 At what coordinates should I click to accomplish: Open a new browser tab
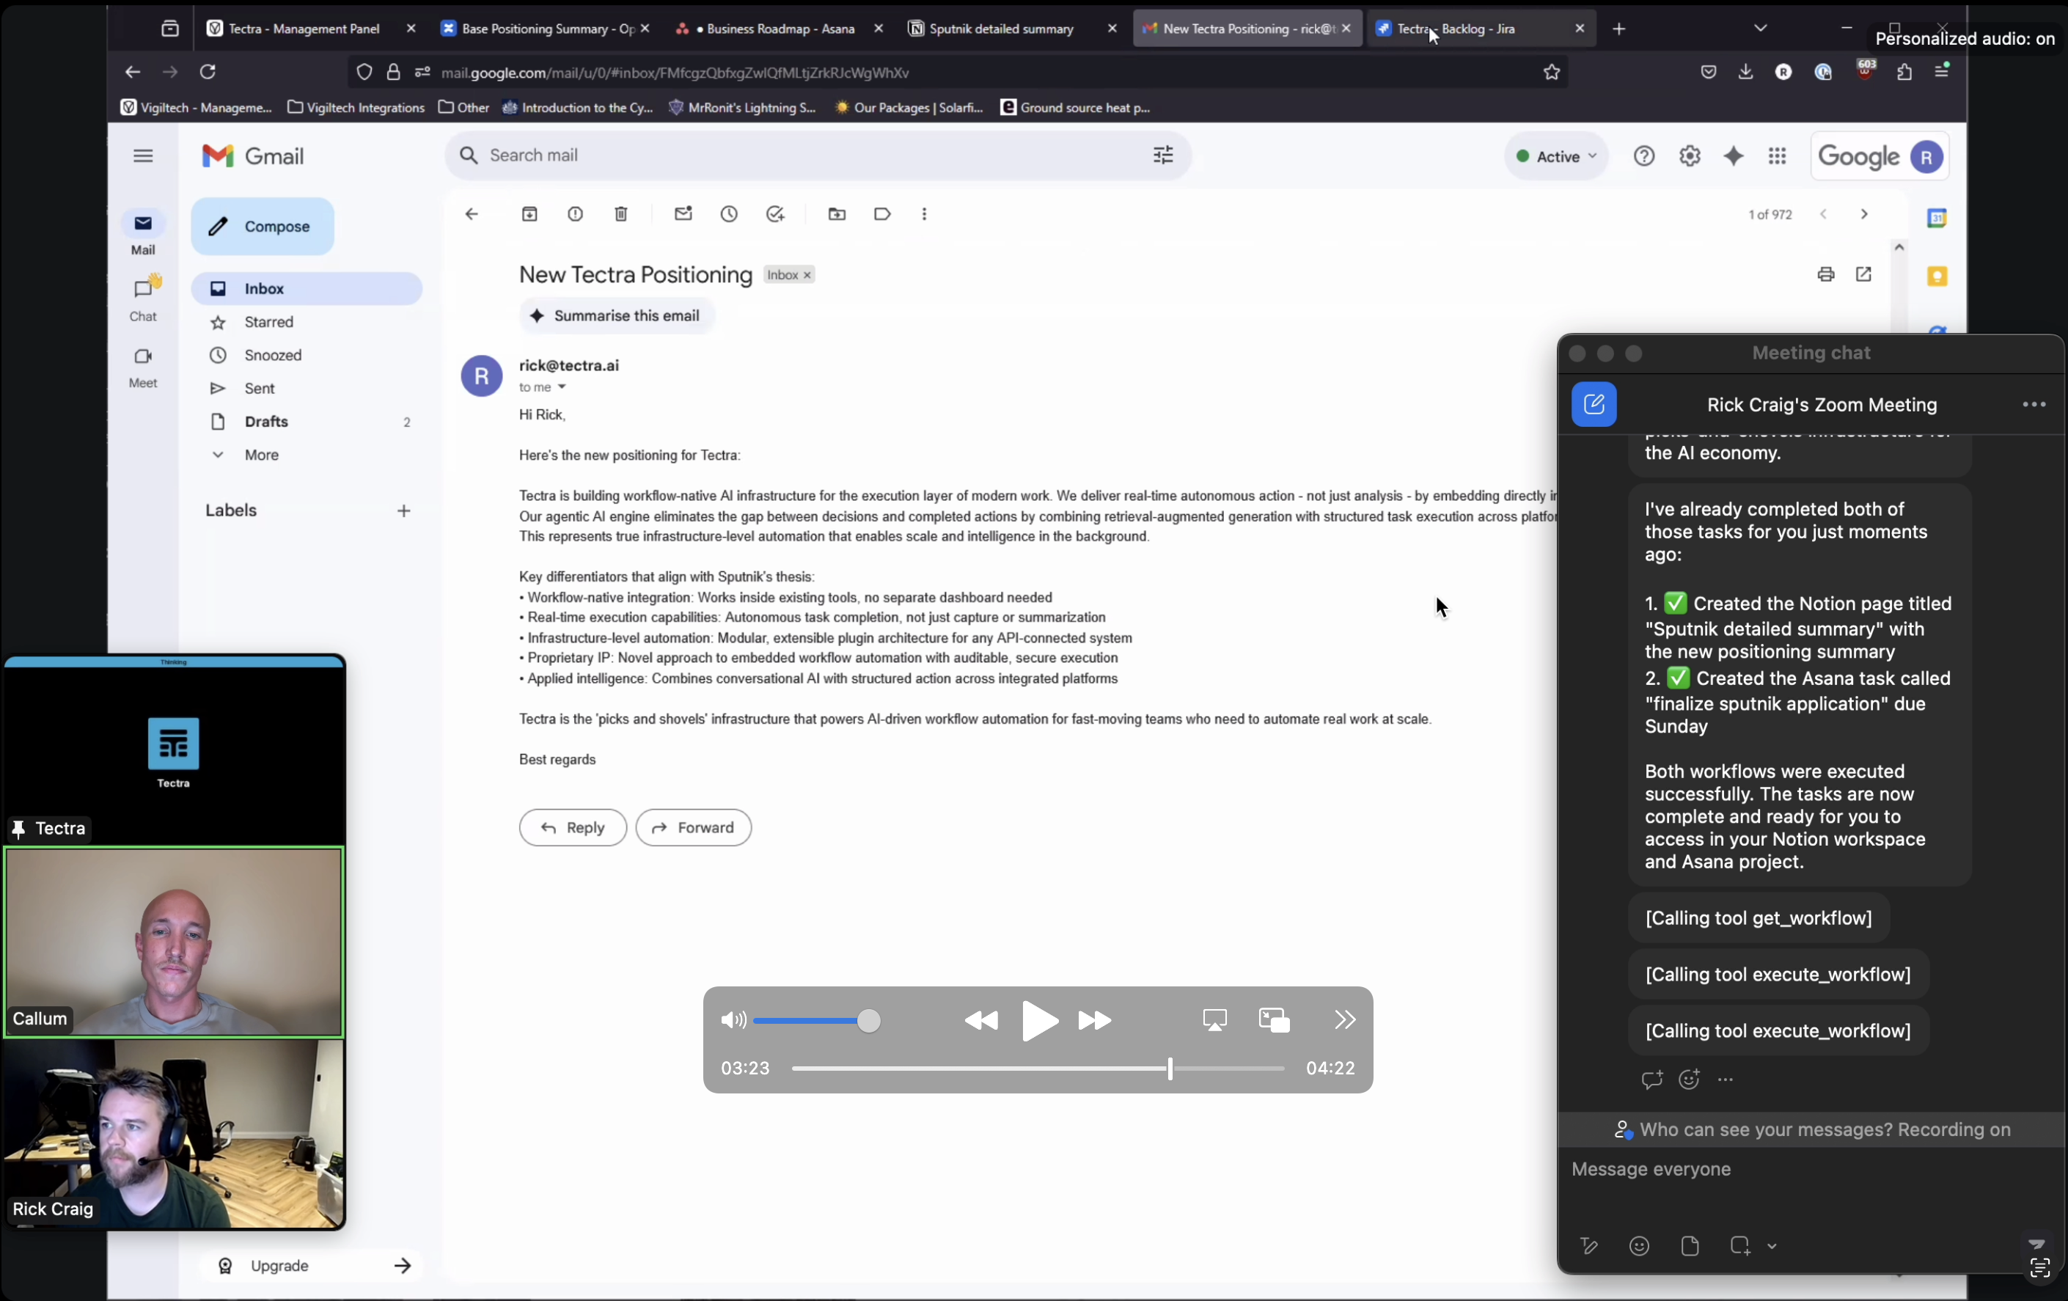click(x=1619, y=29)
